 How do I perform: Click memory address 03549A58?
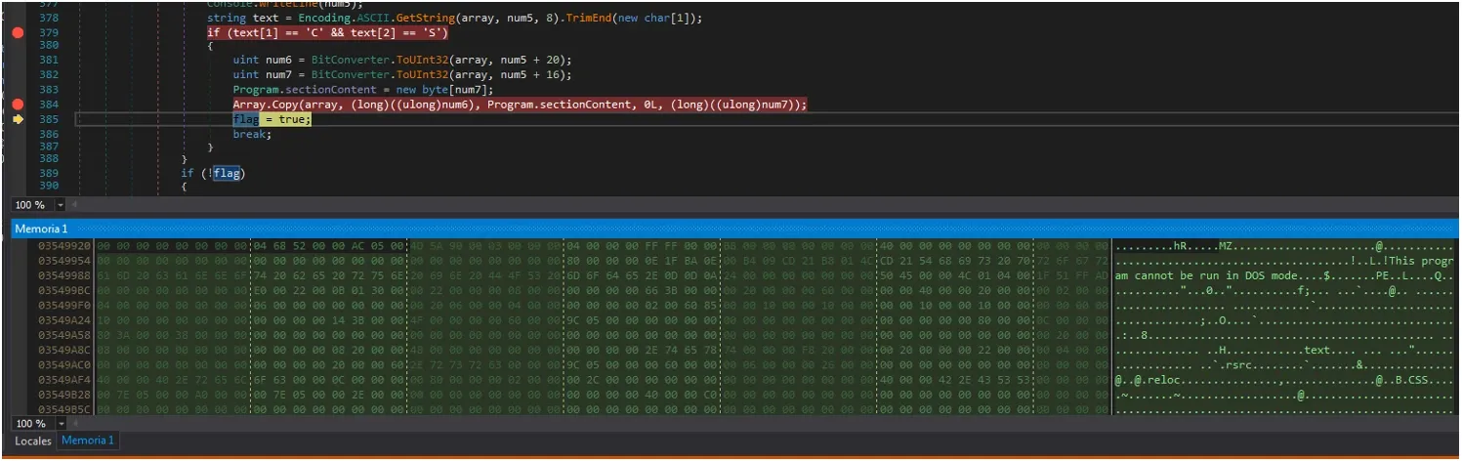[x=64, y=335]
